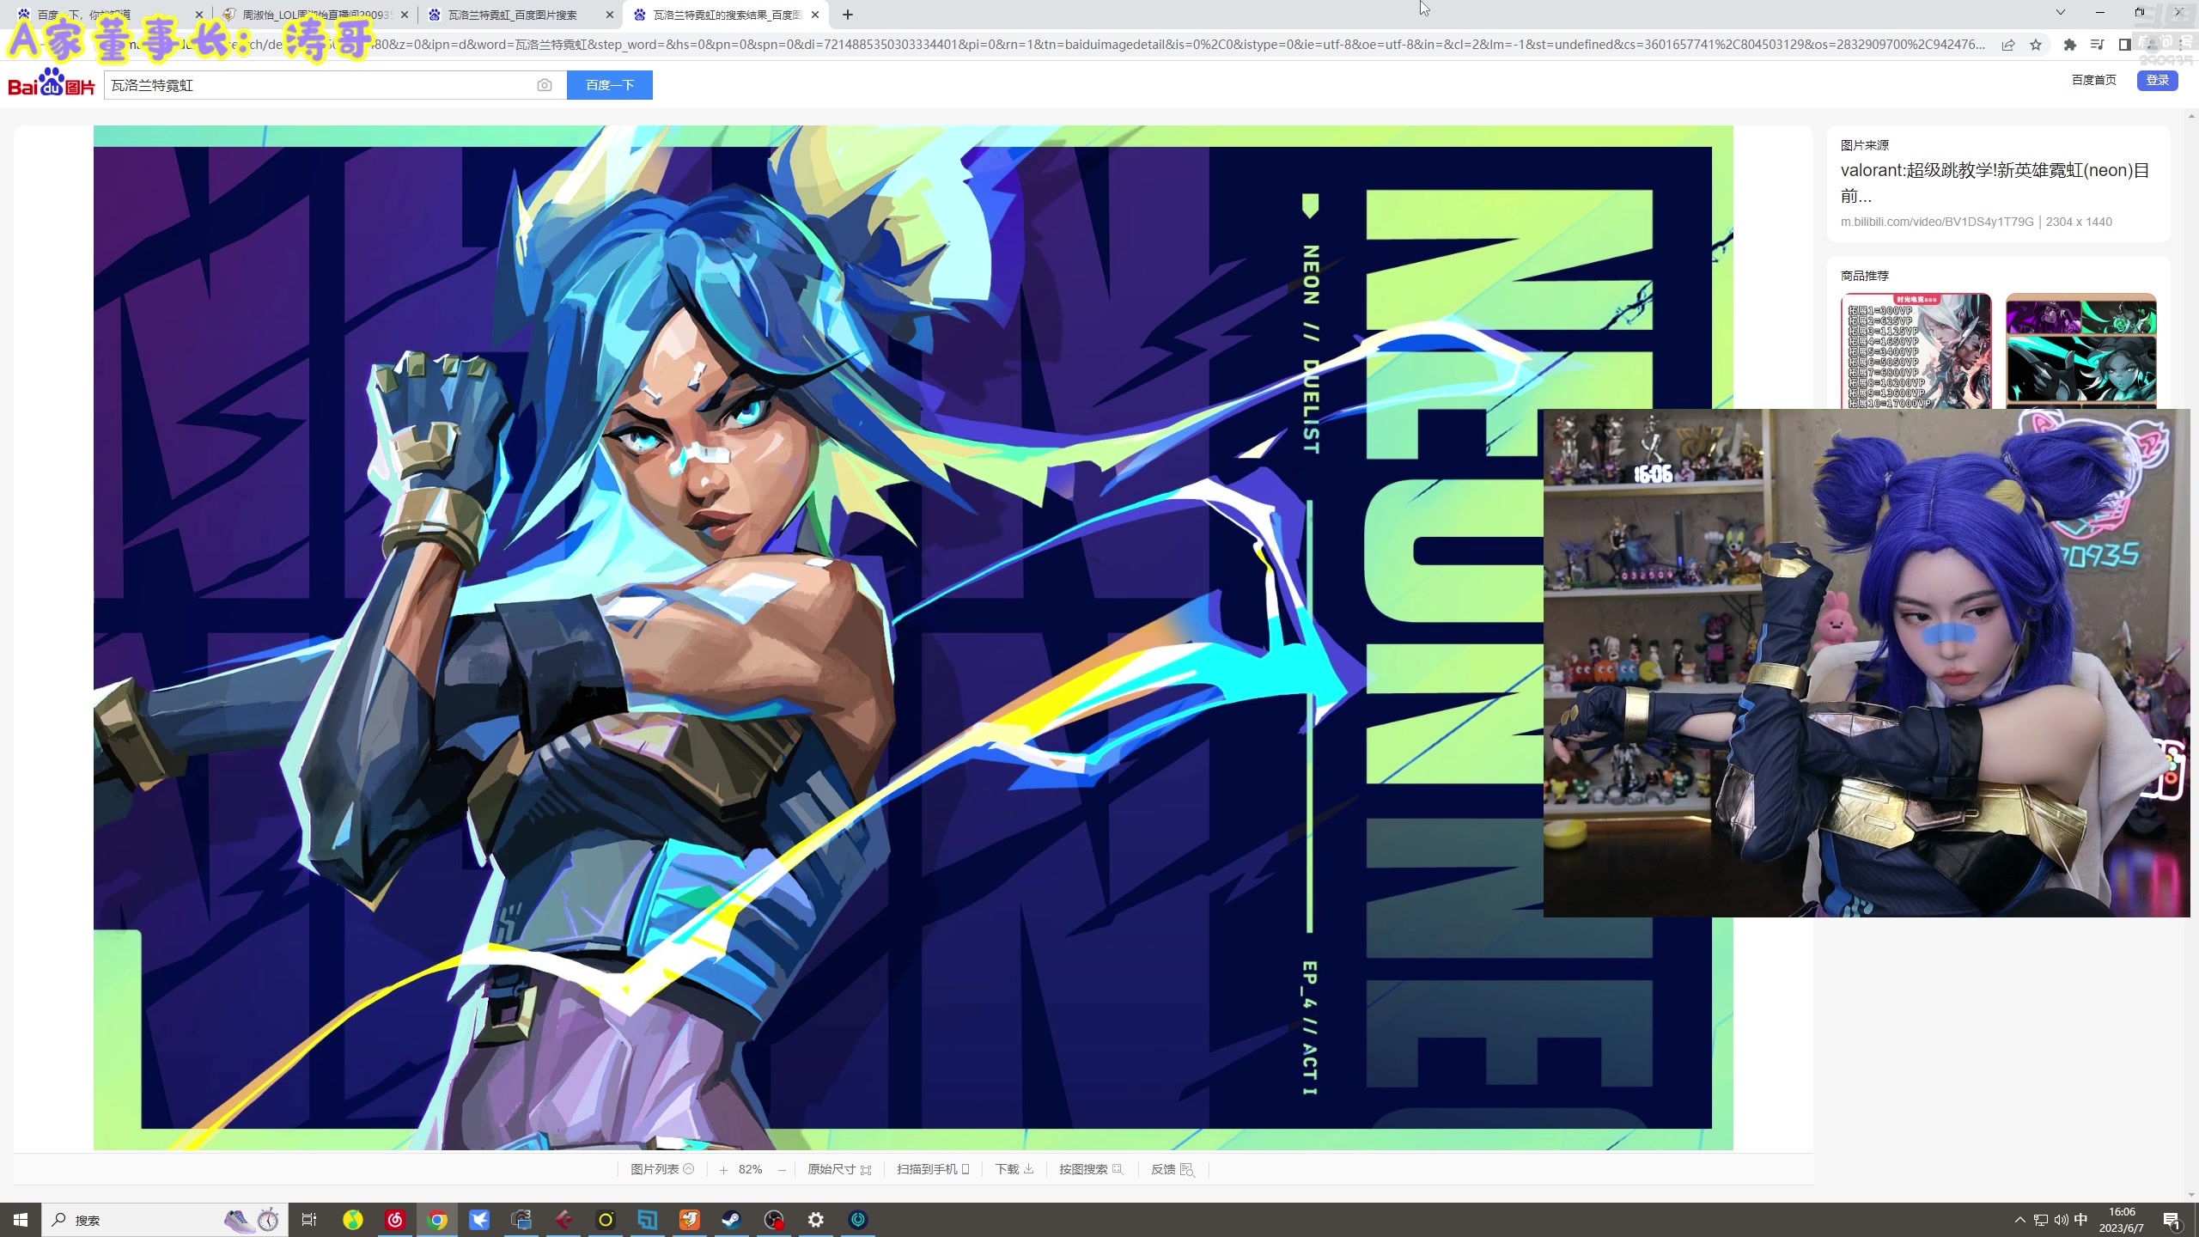
Task: Open the red arrow-shaped app on the taskbar
Action: click(563, 1220)
